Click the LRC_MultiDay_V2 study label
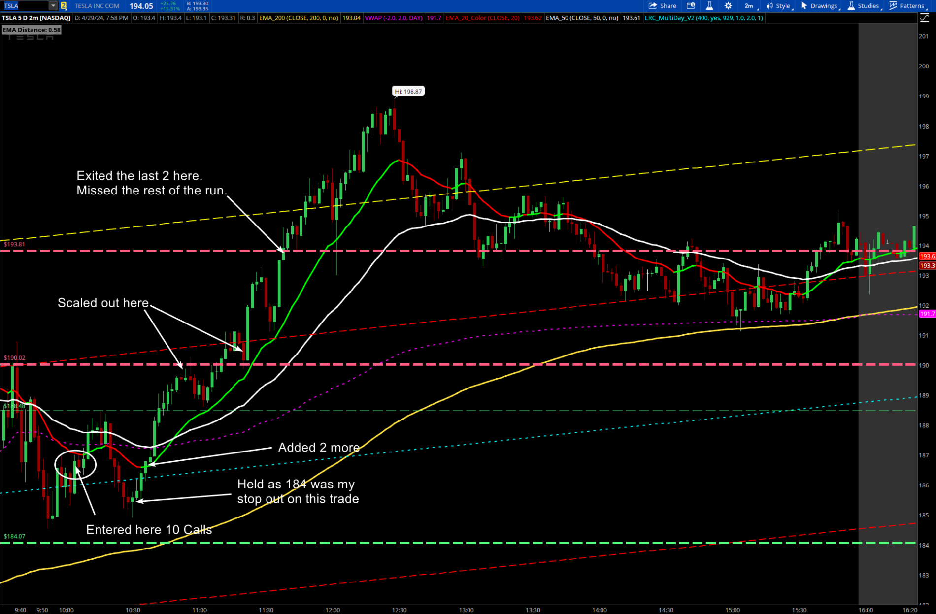The width and height of the screenshot is (936, 614). tap(703, 18)
